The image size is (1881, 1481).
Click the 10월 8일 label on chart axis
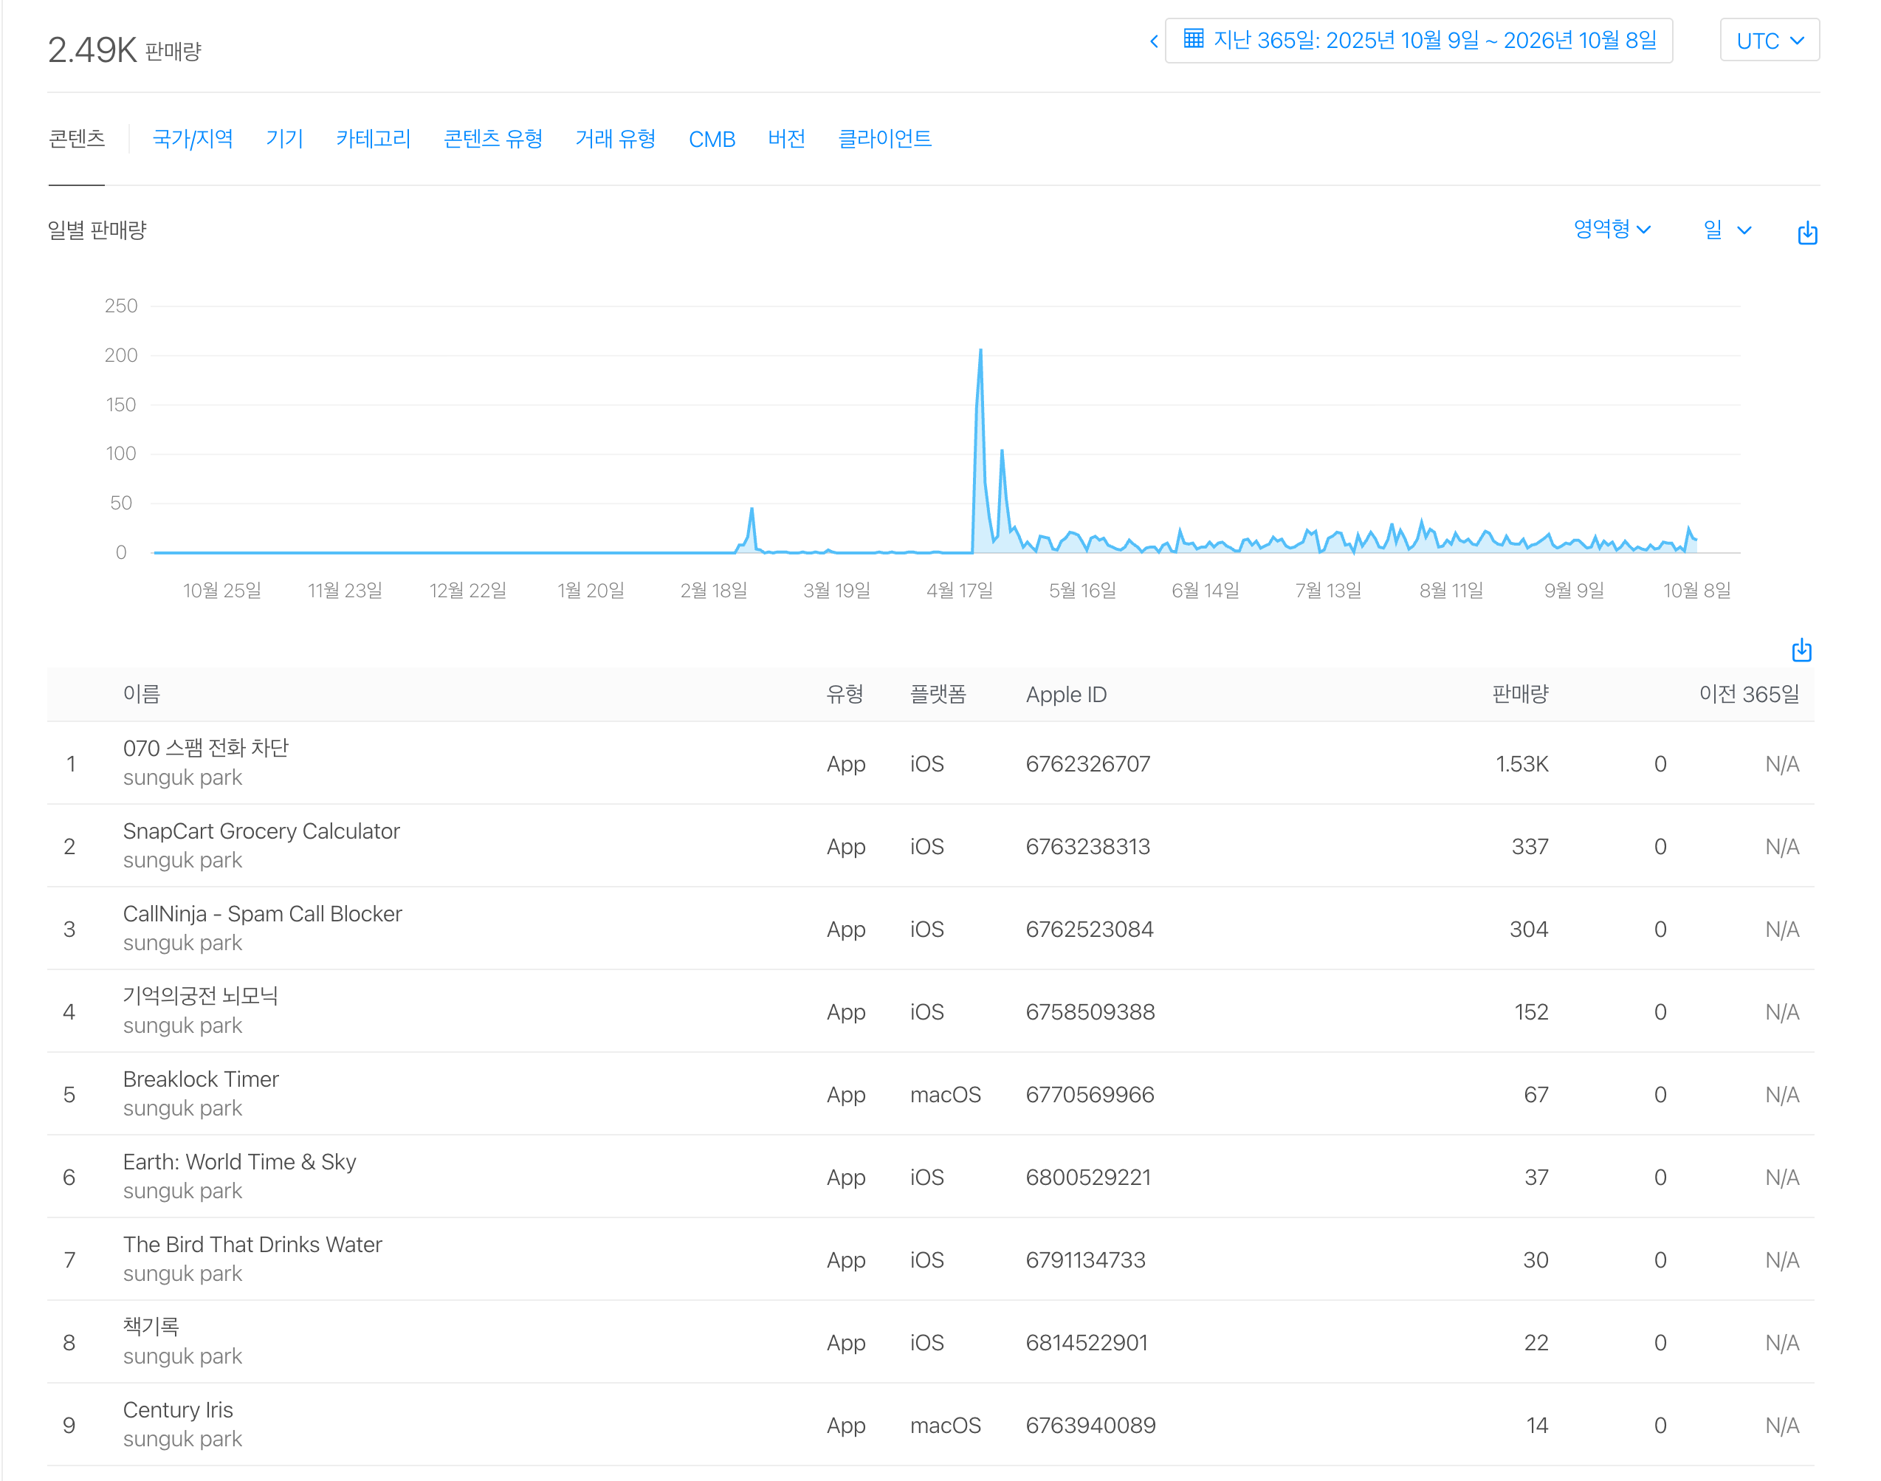coord(1696,591)
